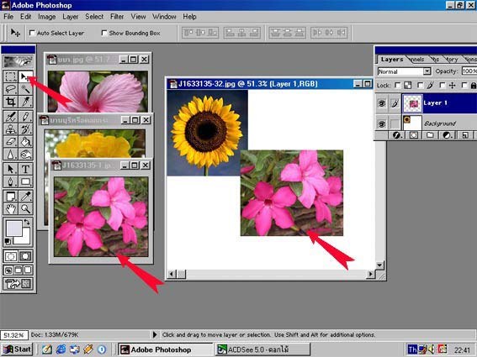Select the Magic Wand tool
477x357 pixels.
[x=25, y=89]
